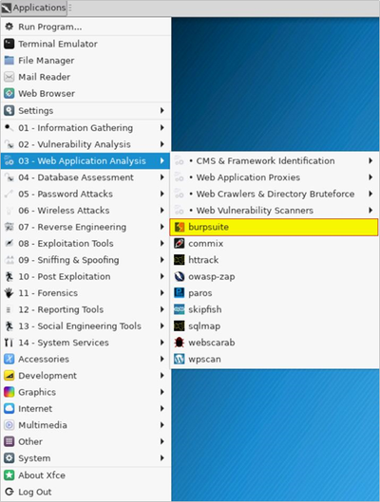Screen dimensions: 380x502
Task: Click the Development category icon
Action: pyautogui.click(x=9, y=376)
